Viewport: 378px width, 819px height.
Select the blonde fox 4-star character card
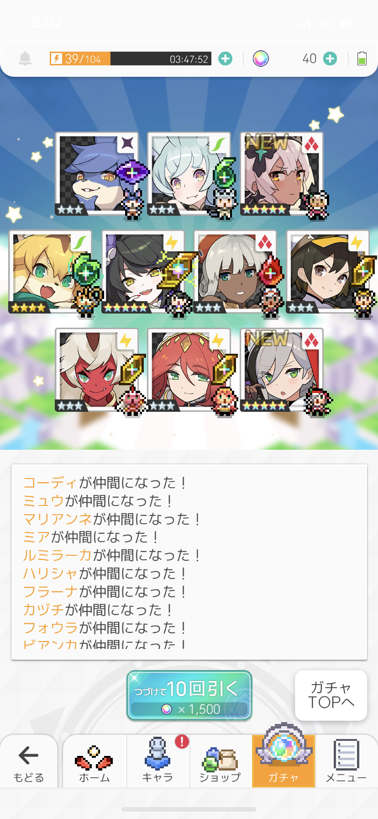tap(50, 272)
